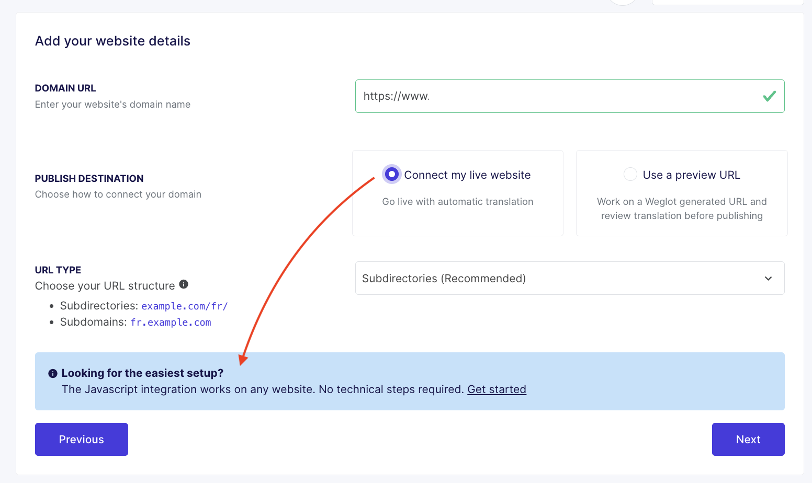Image resolution: width=812 pixels, height=483 pixels.
Task: Select the Connect my live website radio
Action: tap(391, 174)
